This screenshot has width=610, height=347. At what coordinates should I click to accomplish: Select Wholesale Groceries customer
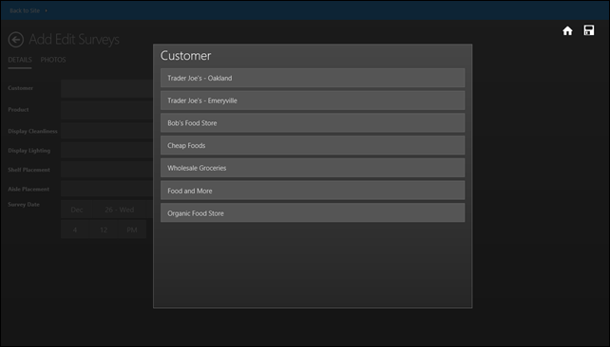click(313, 168)
